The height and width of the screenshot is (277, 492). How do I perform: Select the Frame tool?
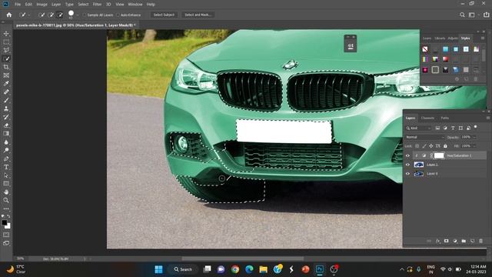tap(6, 75)
